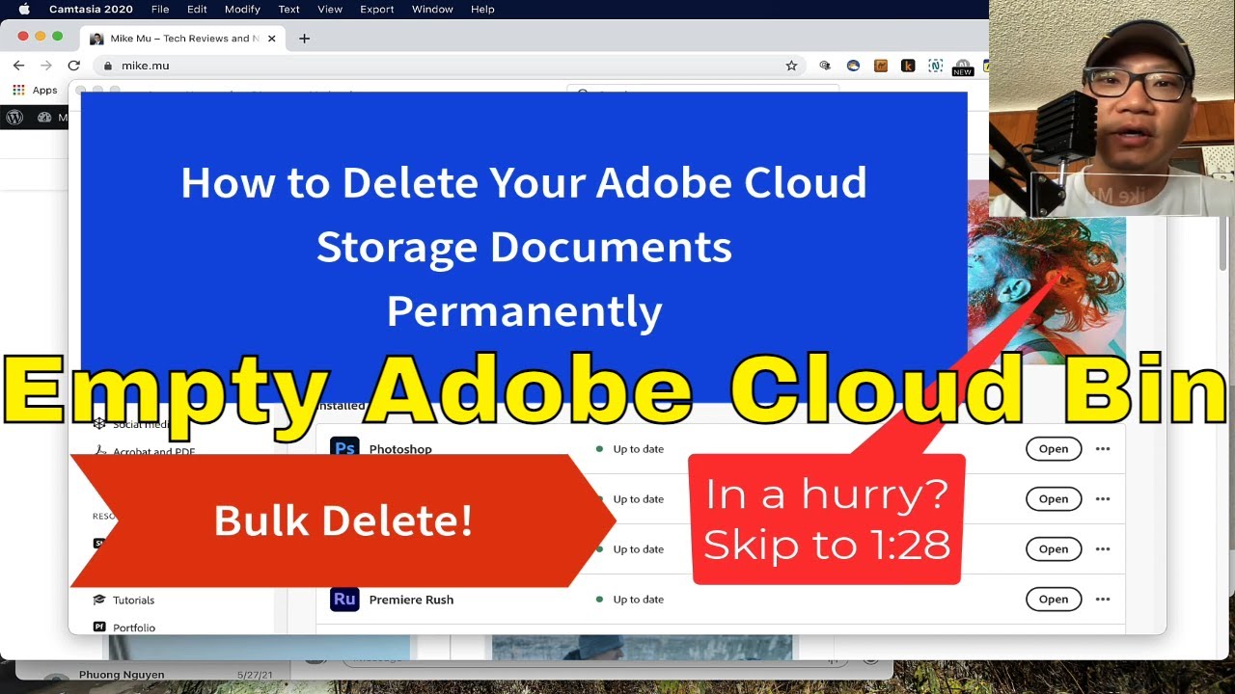Open the Window menu
1235x694 pixels.
[x=432, y=9]
